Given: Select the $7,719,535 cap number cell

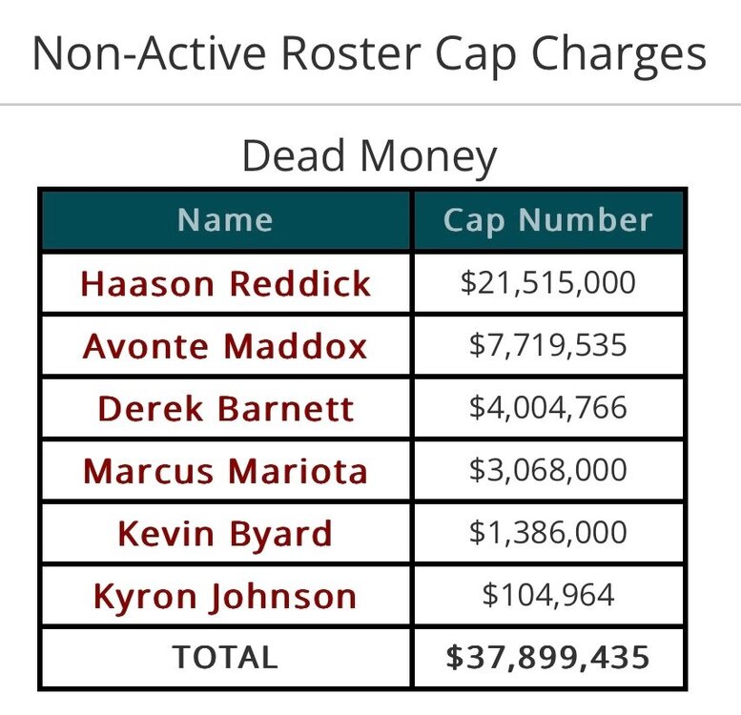Looking at the screenshot, I should pos(547,345).
